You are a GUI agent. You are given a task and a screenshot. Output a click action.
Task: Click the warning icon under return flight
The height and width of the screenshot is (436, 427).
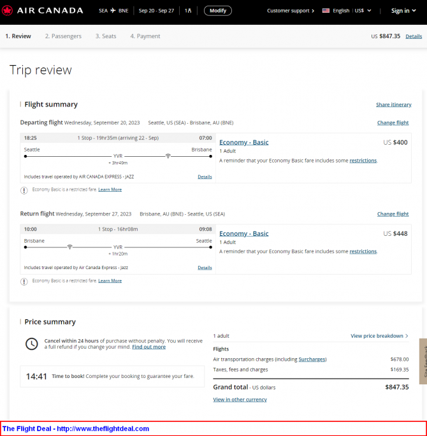(24, 282)
